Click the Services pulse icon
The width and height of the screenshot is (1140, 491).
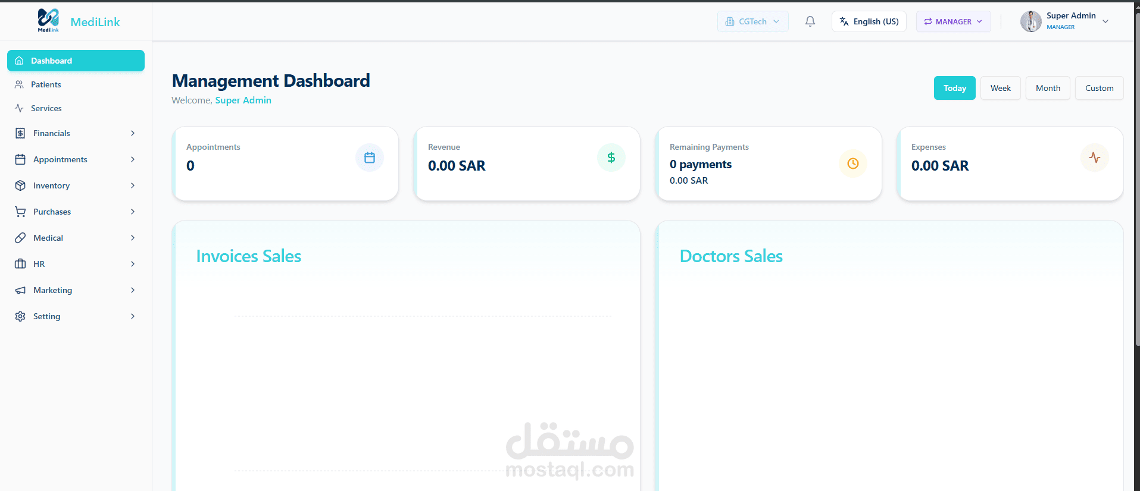(x=19, y=108)
